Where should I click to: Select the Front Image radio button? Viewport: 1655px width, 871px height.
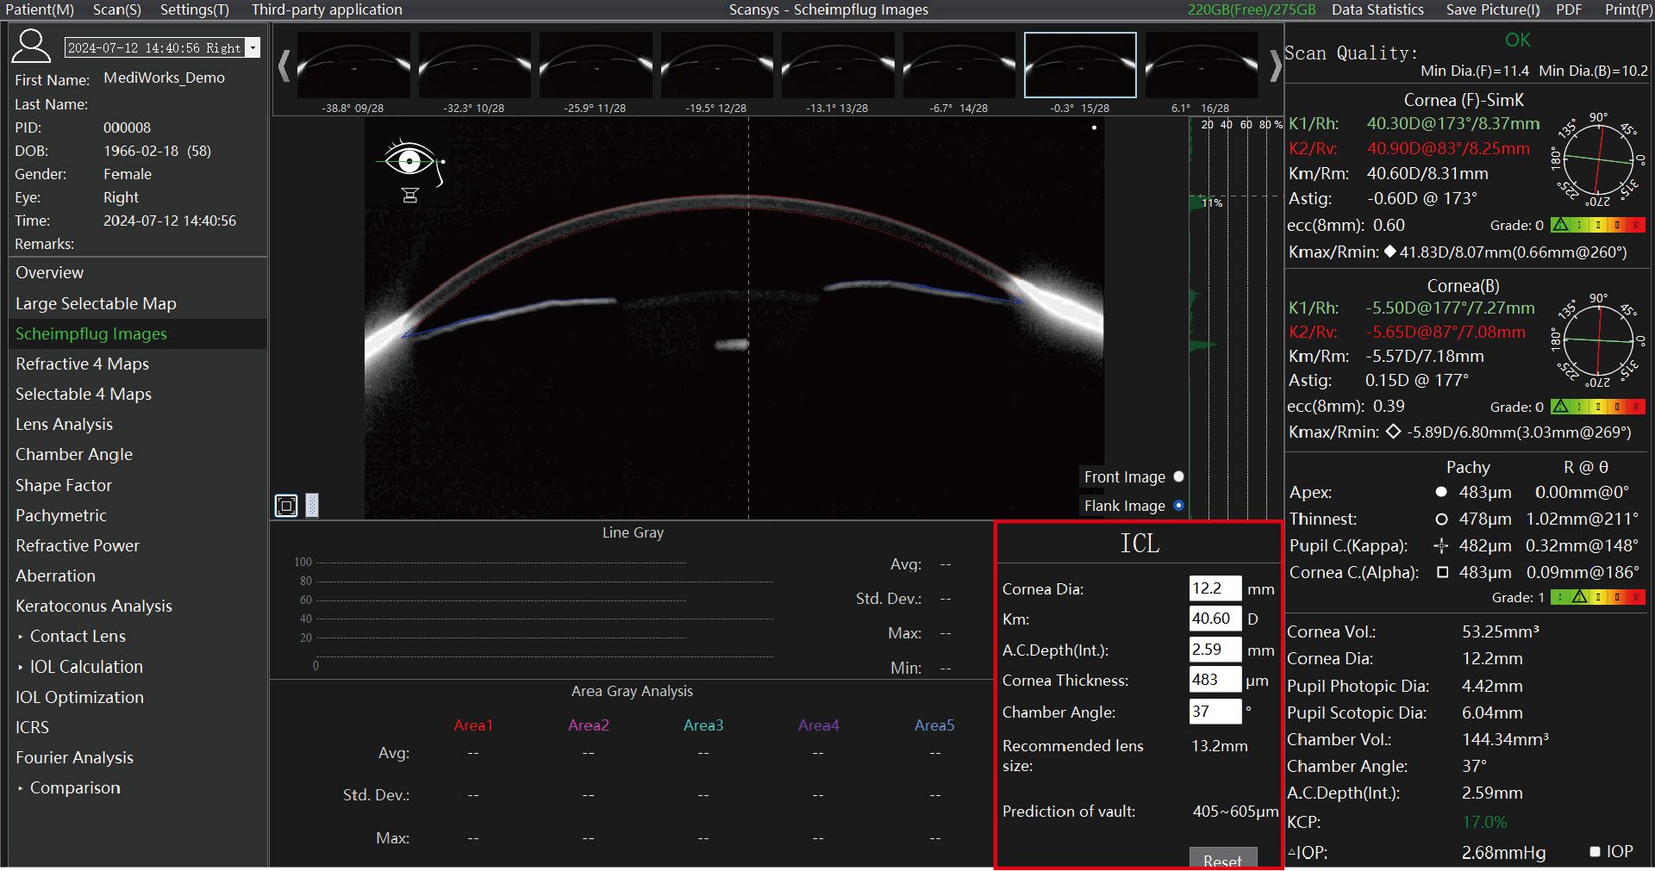1178,476
